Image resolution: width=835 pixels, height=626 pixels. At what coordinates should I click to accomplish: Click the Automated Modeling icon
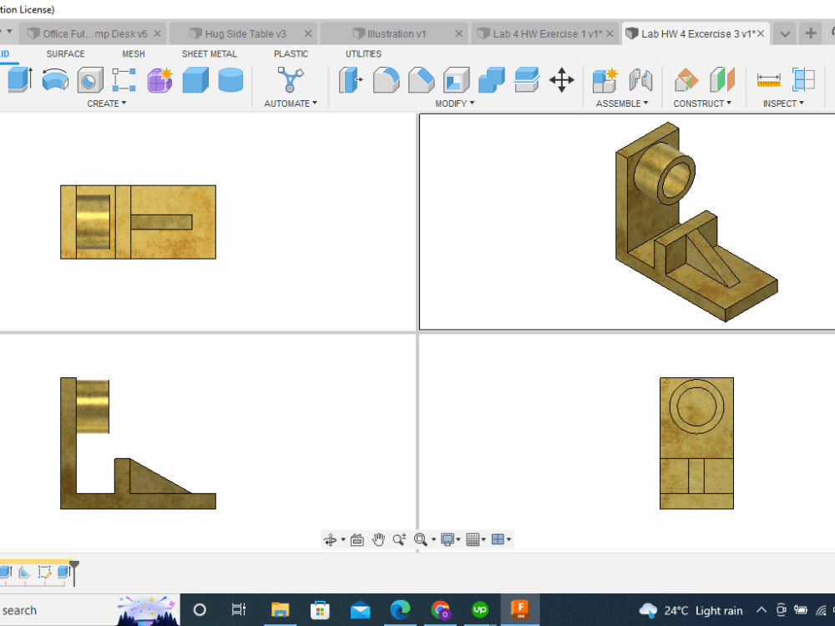(291, 80)
